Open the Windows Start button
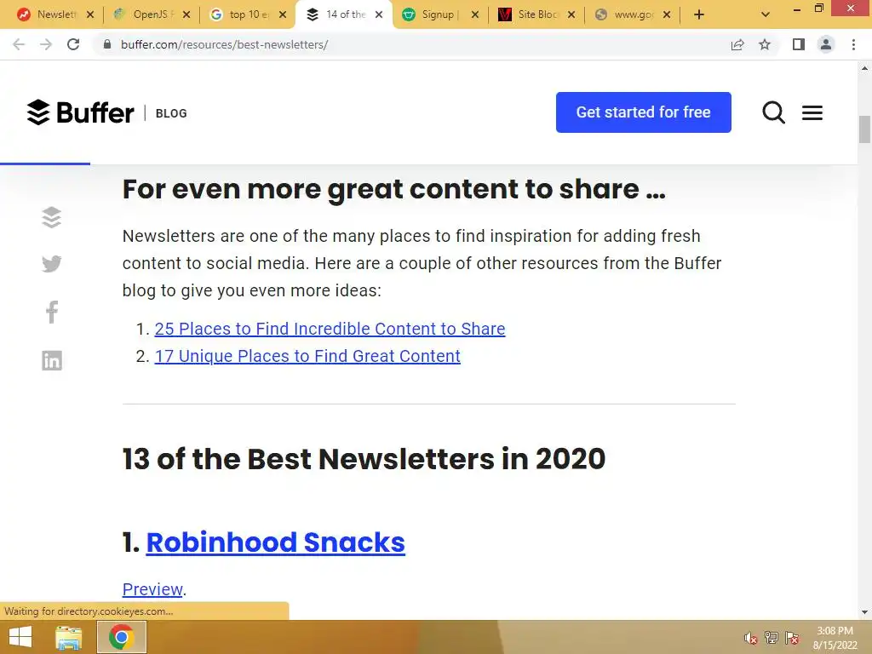Screen dimensions: 872x654 coord(20,637)
